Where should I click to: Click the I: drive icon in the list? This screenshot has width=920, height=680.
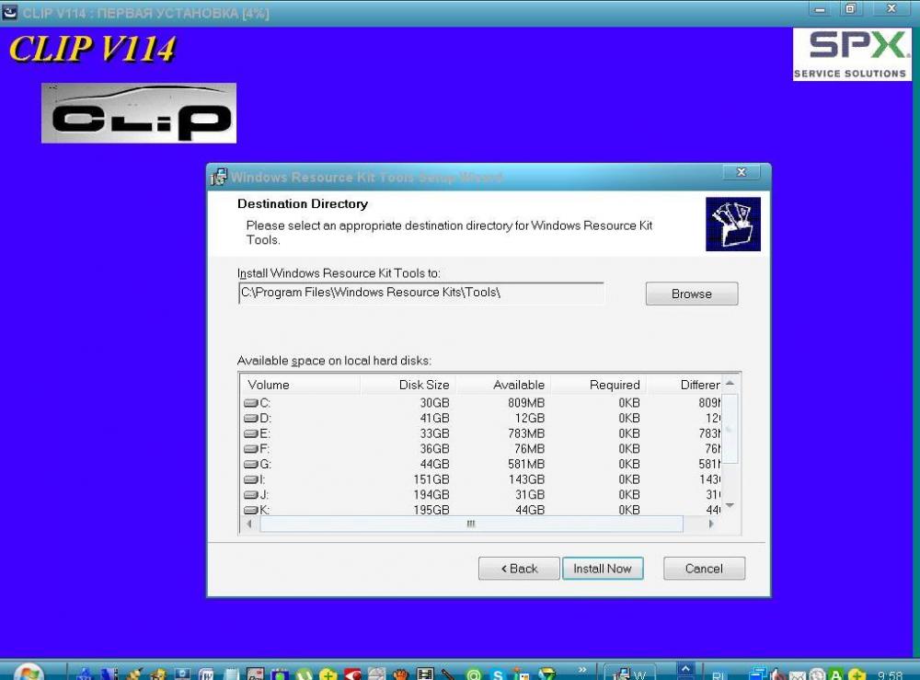(x=251, y=479)
